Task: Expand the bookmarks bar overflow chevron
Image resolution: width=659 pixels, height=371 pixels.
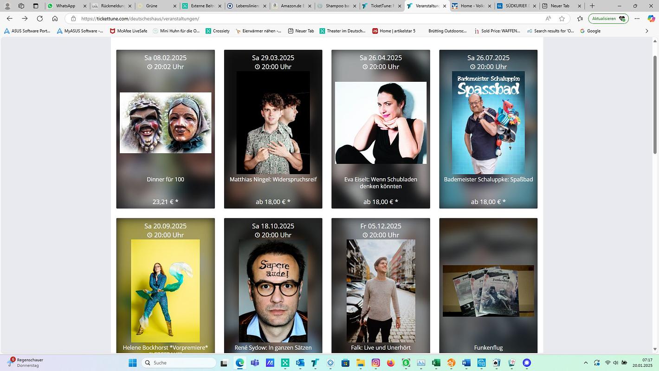Action: [647, 31]
